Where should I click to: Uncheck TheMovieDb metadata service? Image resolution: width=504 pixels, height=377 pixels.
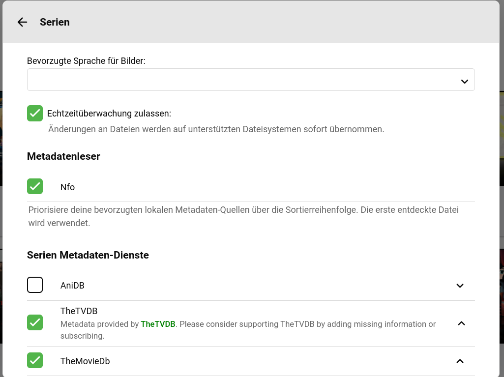pos(35,360)
